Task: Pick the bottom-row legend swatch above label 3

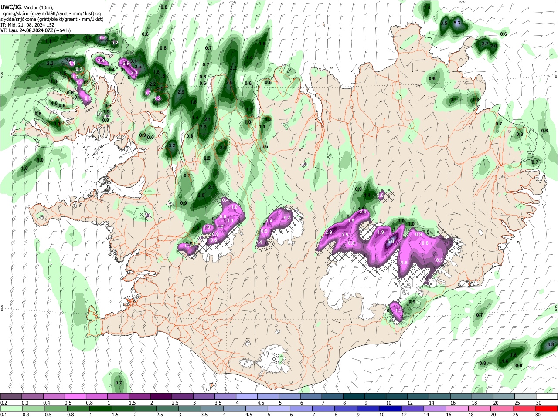Action: pos(191,409)
